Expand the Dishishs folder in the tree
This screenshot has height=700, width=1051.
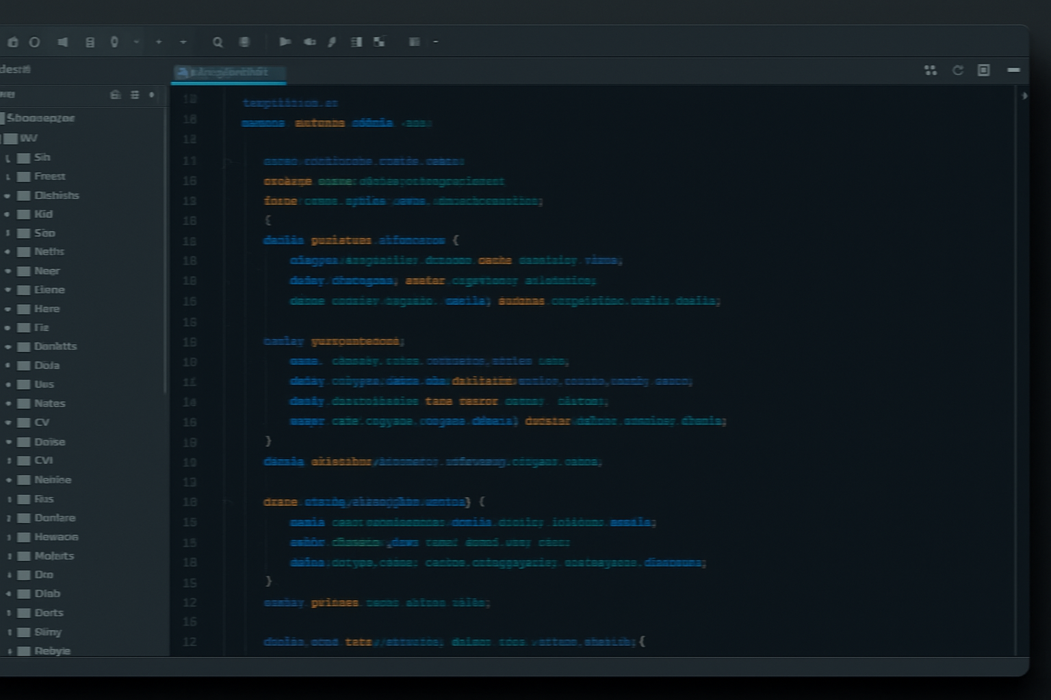click(x=8, y=196)
